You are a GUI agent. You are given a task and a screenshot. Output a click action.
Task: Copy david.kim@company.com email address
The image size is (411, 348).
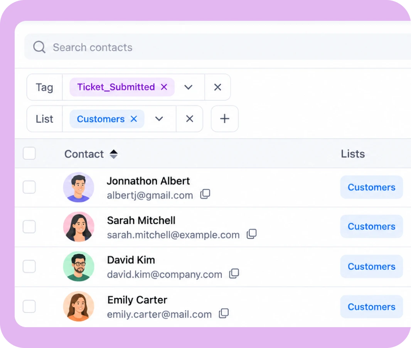tap(234, 274)
